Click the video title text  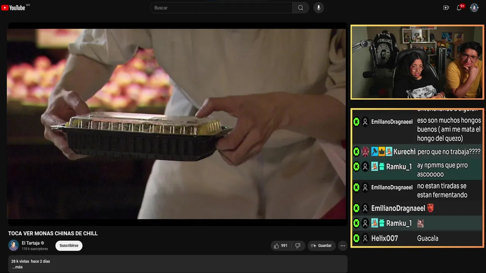point(53,234)
